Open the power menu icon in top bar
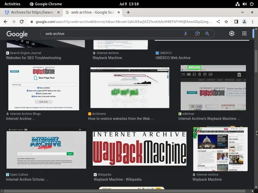The image size is (258, 193). tap(252, 4)
